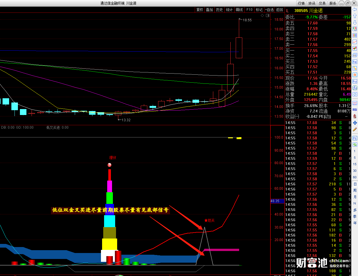Viewport: 358px width, 276px height.
Task: Switch to weekly period 周
Action: pyautogui.click(x=355, y=191)
